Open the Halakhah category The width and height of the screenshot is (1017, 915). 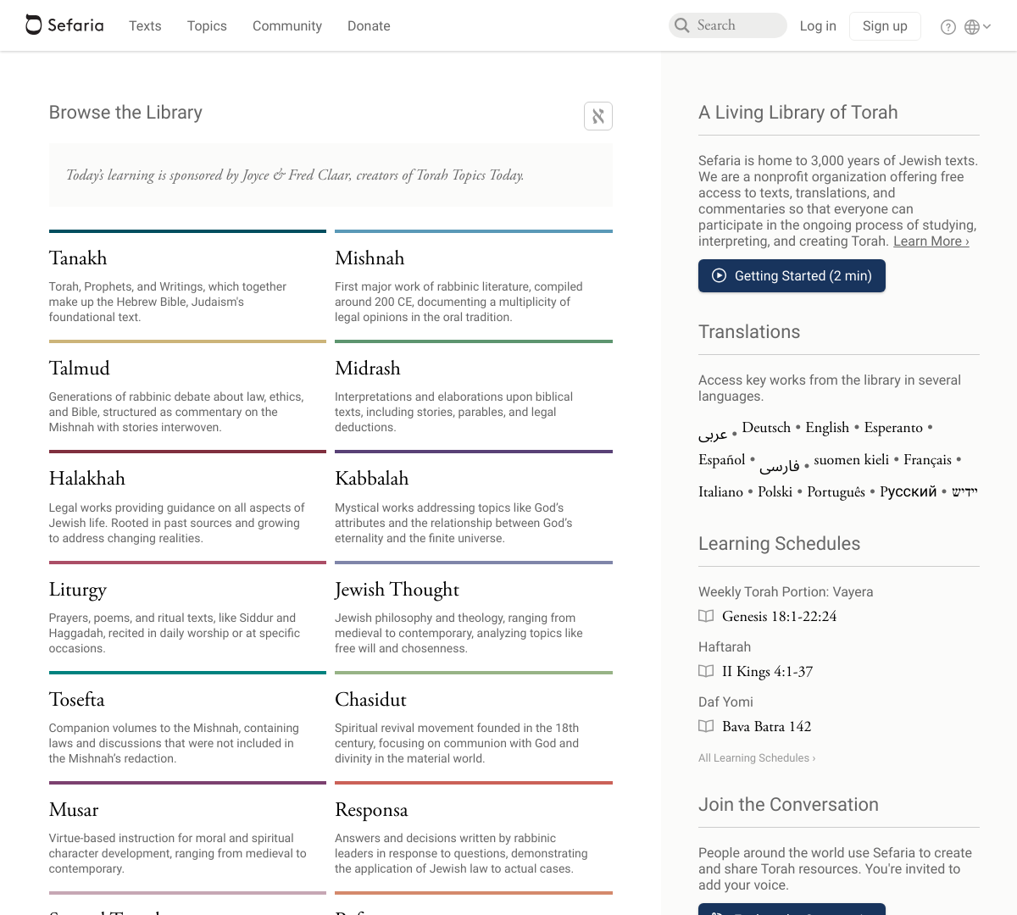click(87, 479)
